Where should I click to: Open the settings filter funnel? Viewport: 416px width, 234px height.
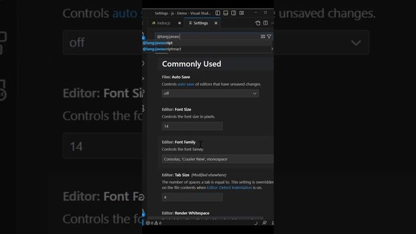click(269, 36)
